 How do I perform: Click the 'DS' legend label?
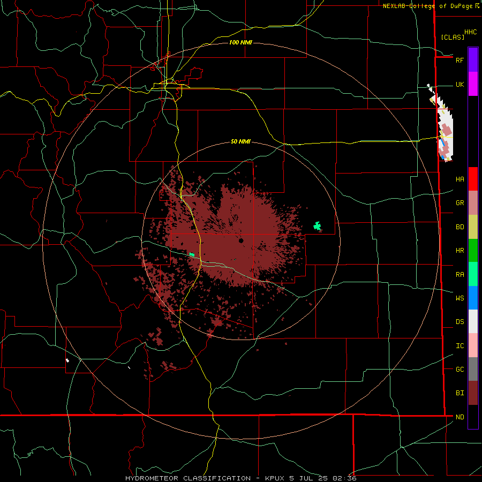[x=460, y=322]
